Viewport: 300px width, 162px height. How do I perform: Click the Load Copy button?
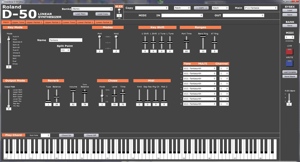tap(103, 14)
